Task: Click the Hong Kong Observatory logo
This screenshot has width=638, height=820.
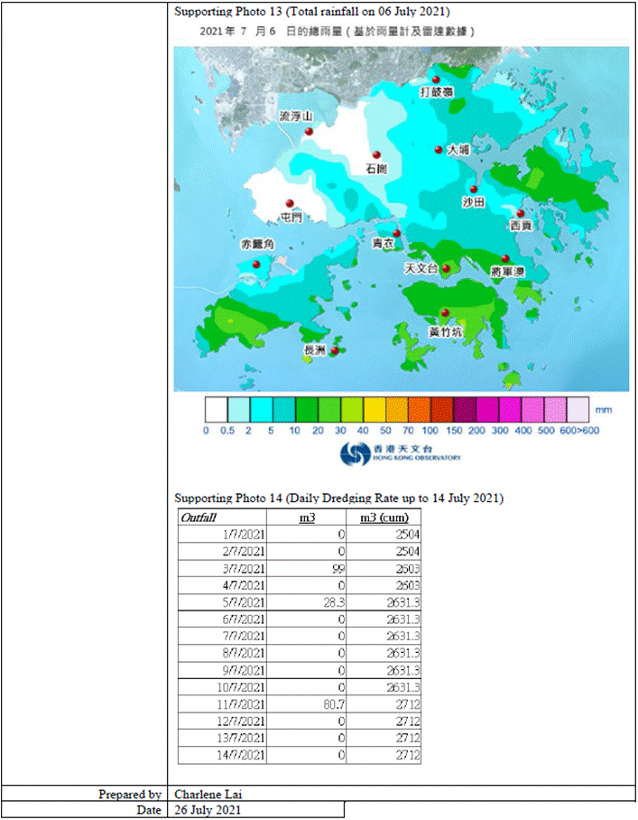Action: pyautogui.click(x=400, y=453)
